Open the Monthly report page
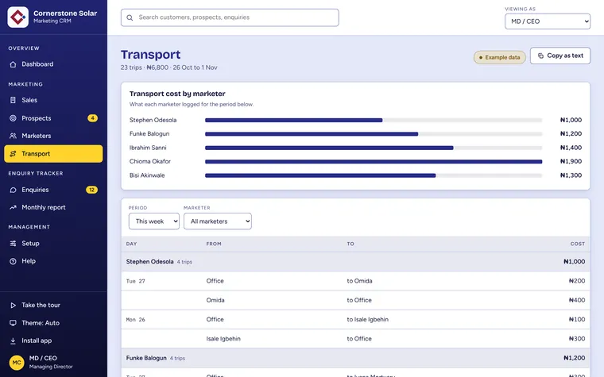The image size is (604, 377). [x=53, y=207]
